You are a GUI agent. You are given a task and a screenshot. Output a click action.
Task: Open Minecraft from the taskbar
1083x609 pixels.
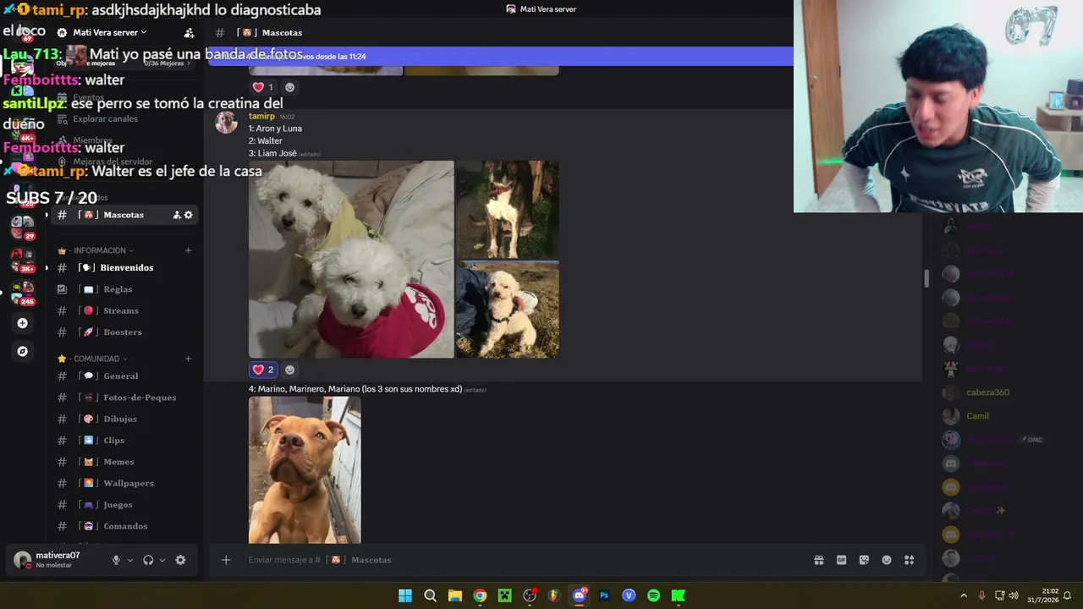(x=505, y=595)
